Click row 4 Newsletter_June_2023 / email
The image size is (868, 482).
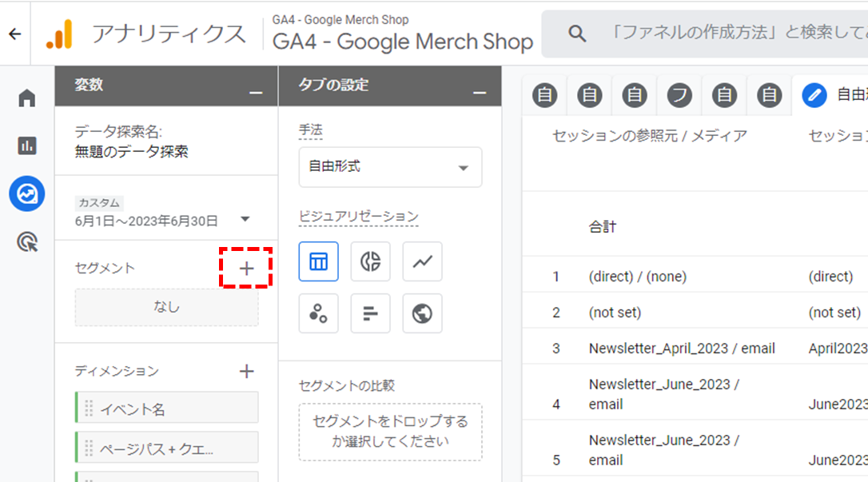[x=664, y=394]
